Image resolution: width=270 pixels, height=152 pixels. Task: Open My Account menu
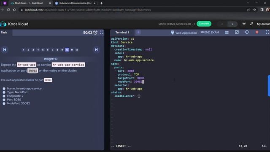(x=263, y=24)
